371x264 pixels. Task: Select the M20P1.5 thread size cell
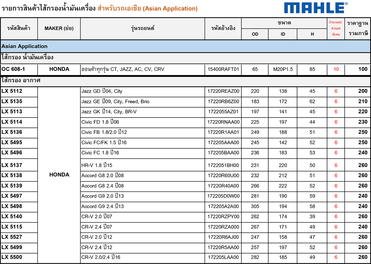coord(283,69)
